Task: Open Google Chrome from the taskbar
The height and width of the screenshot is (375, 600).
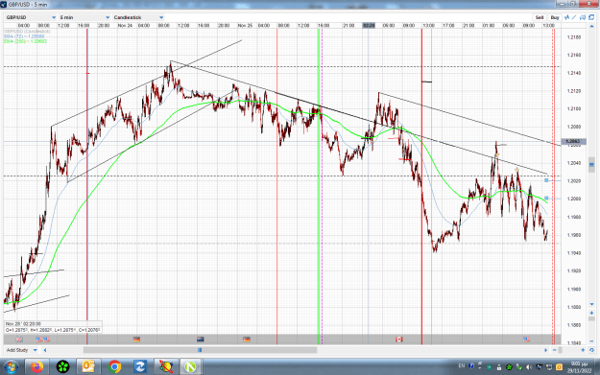Action: coord(114,367)
